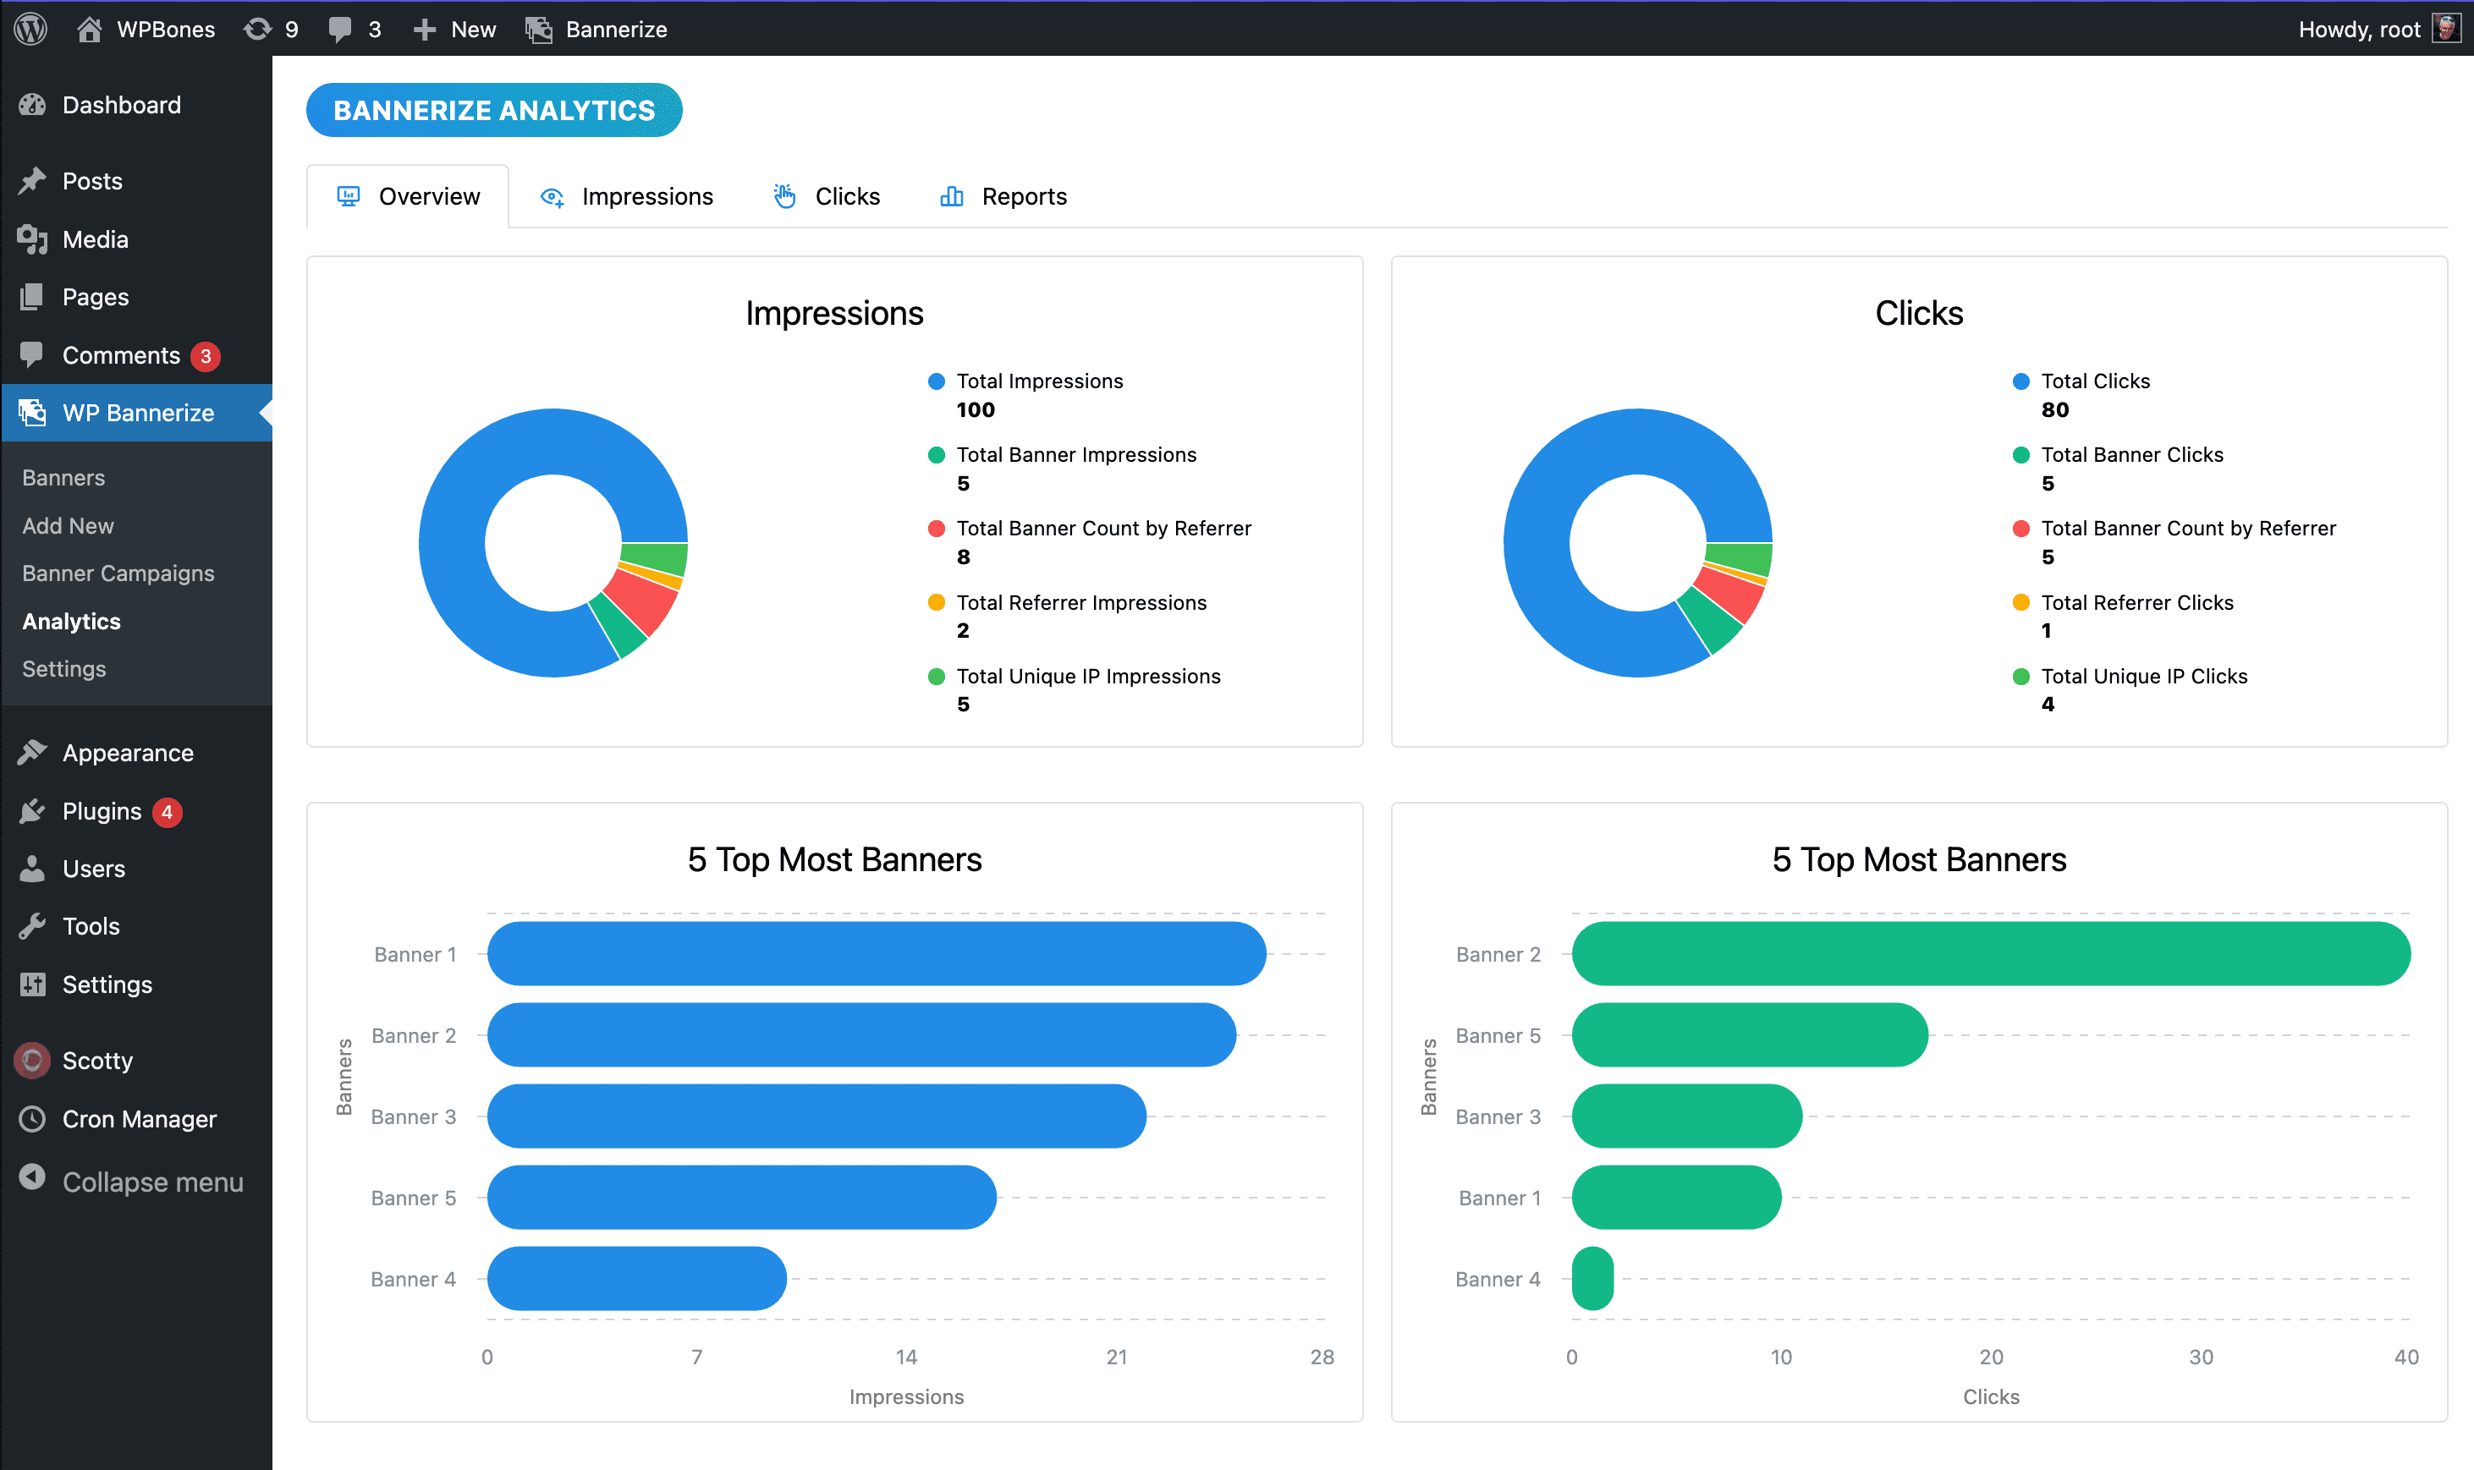2474x1470 pixels.
Task: Open Analytics submenu item
Action: pyautogui.click(x=71, y=621)
